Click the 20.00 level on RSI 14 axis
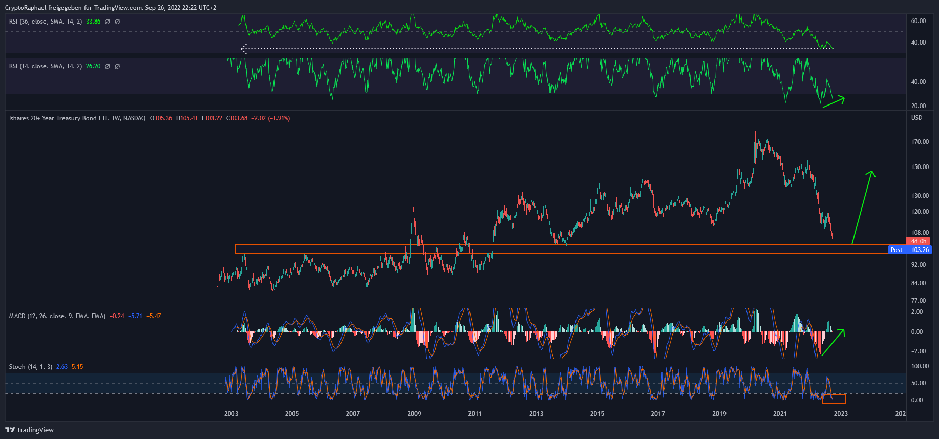Viewport: 939px width, 439px height. pyautogui.click(x=919, y=106)
